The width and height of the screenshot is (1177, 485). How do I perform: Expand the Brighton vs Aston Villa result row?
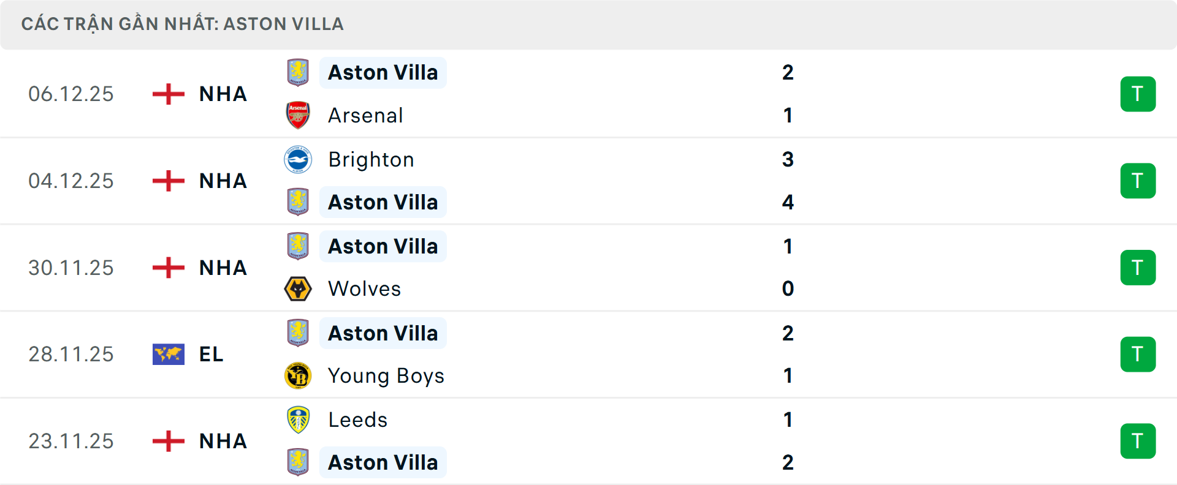[588, 181]
